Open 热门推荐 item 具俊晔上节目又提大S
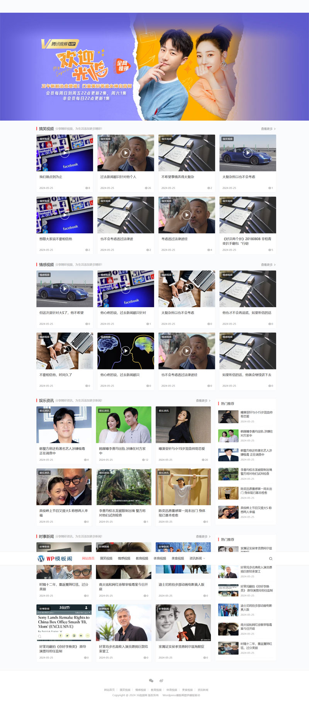309x703 pixels. click(256, 510)
